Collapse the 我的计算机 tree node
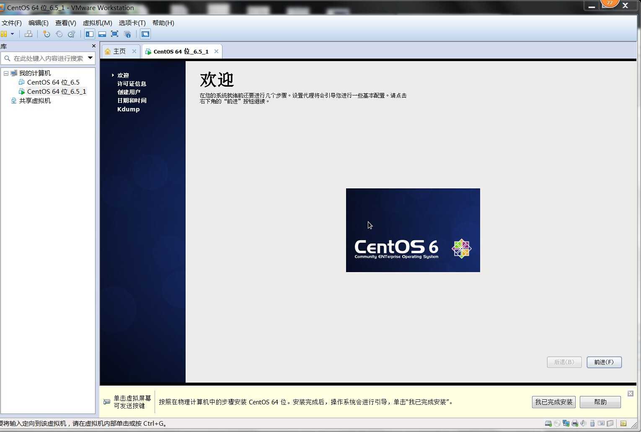 [6, 73]
